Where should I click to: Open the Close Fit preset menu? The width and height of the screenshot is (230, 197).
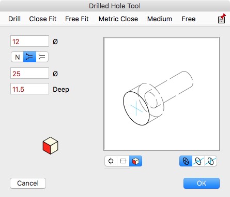(x=43, y=19)
